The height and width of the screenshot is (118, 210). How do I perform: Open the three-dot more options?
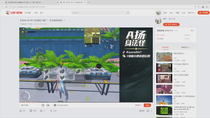(151, 111)
